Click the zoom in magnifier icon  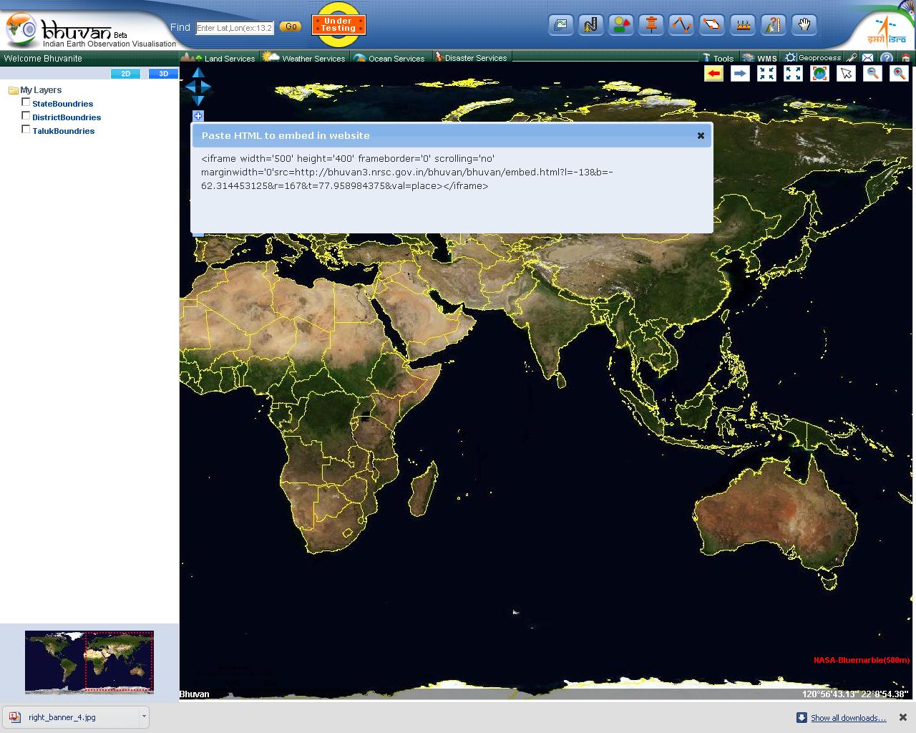pyautogui.click(x=899, y=73)
